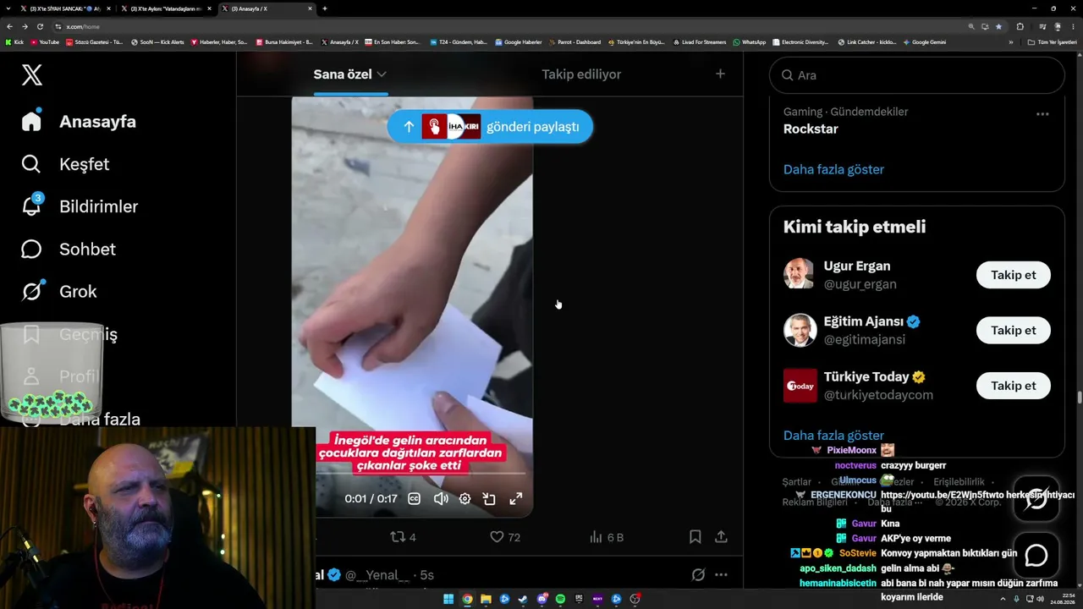Toggle closed captions on the video
This screenshot has width=1083, height=609.
pyautogui.click(x=414, y=499)
